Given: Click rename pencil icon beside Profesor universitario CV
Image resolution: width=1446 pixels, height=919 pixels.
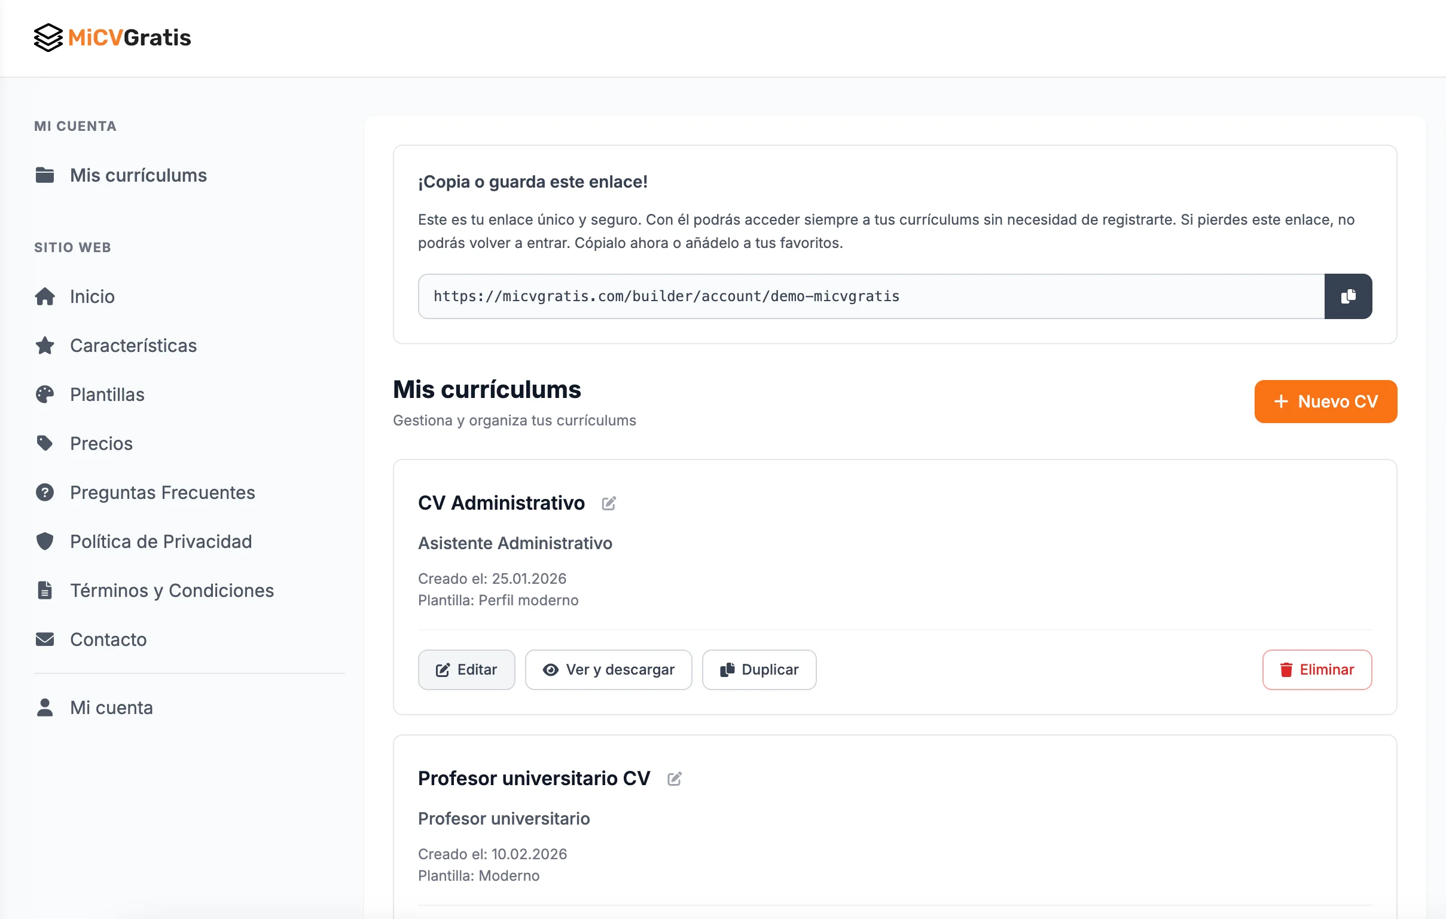Looking at the screenshot, I should [674, 779].
